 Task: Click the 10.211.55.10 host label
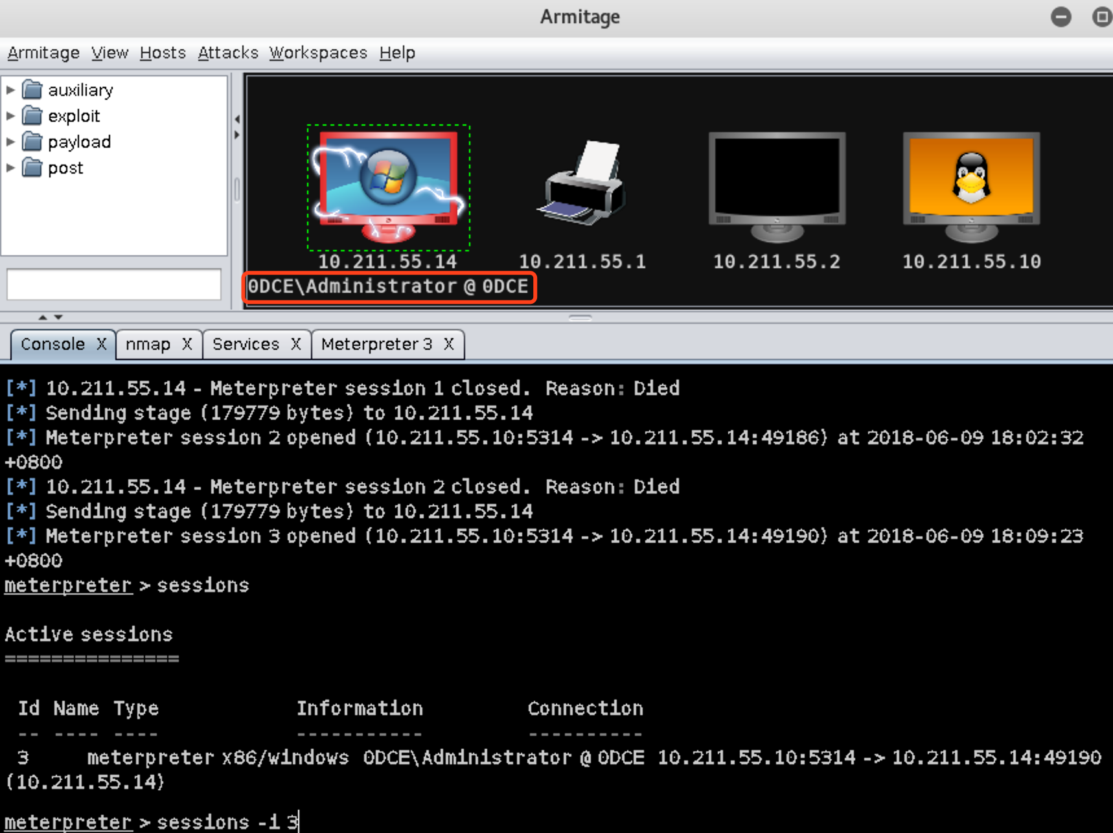(972, 262)
